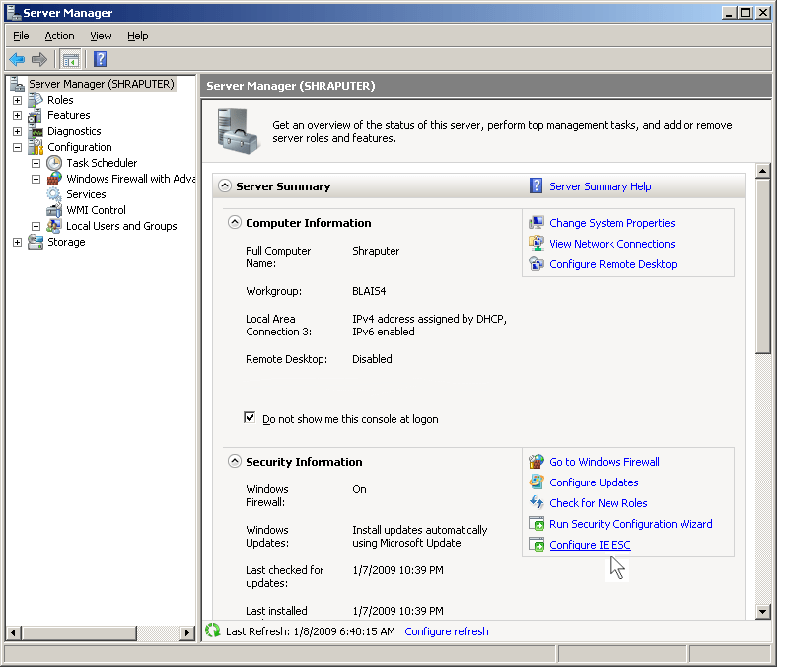Click the Diagnostics node icon in tree
Image resolution: width=789 pixels, height=667 pixels.
click(x=36, y=131)
